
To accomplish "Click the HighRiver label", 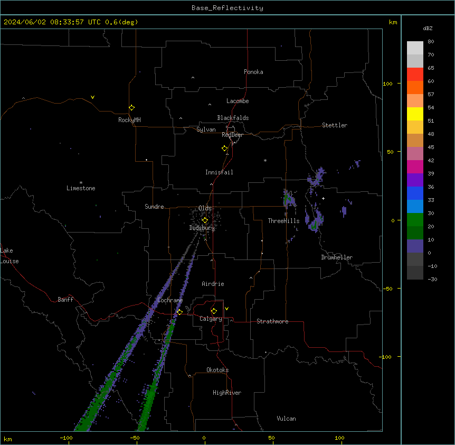I will click(227, 393).
